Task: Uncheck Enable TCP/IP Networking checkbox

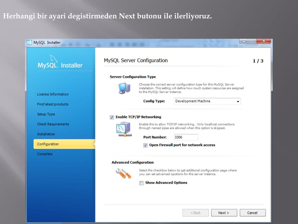Action: tap(112, 117)
